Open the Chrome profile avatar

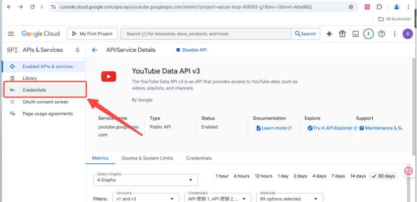396,7
